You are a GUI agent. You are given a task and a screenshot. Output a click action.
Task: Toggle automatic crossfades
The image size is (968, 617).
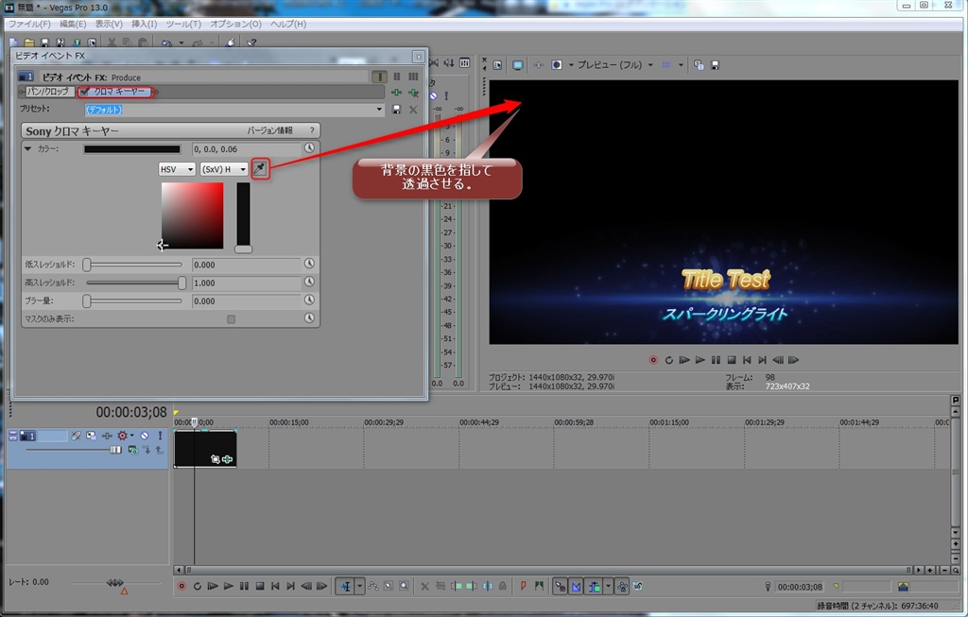[576, 586]
